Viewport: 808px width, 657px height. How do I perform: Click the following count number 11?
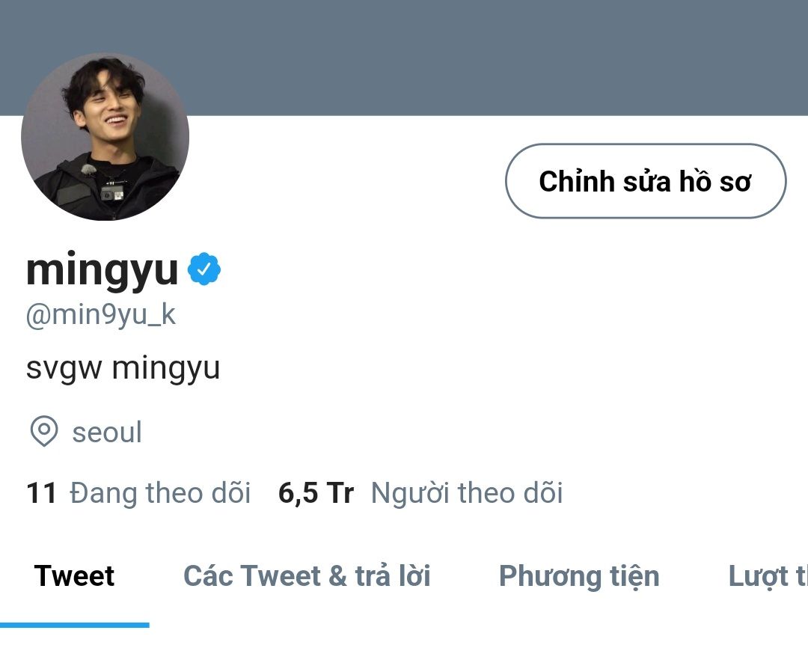pyautogui.click(x=41, y=493)
